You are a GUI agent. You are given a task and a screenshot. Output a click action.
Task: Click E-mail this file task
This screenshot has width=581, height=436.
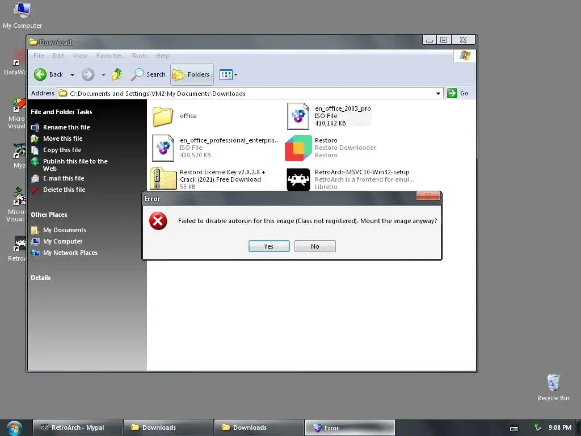pos(64,178)
